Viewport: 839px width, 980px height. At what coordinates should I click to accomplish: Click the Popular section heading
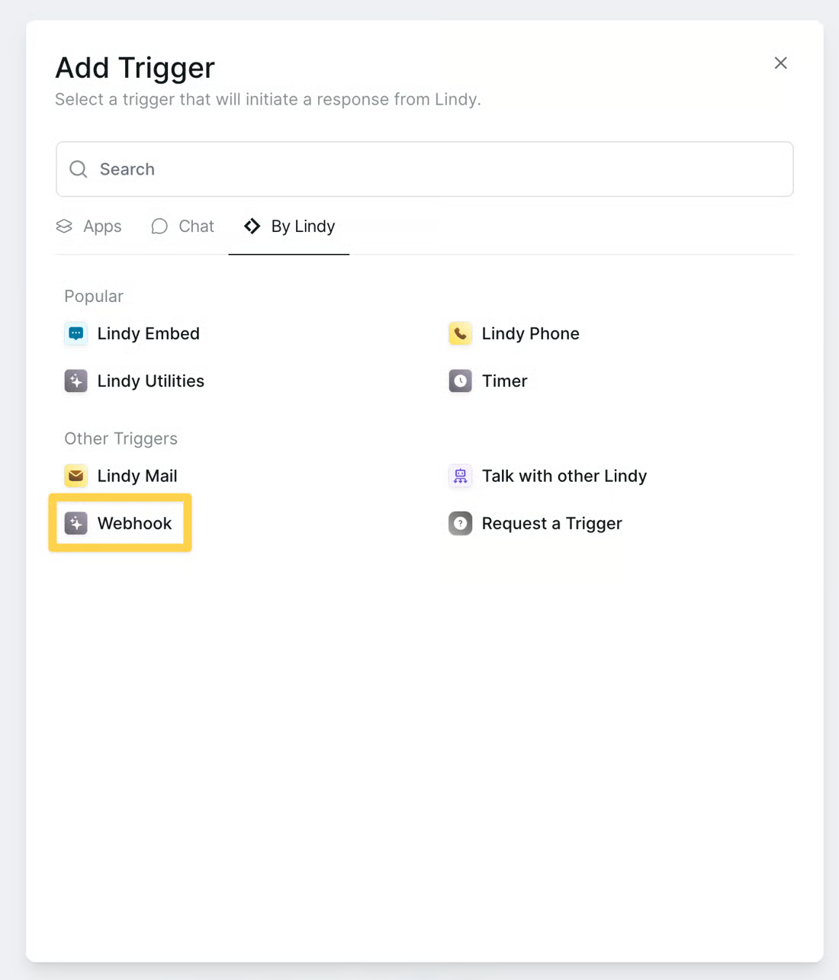click(94, 296)
